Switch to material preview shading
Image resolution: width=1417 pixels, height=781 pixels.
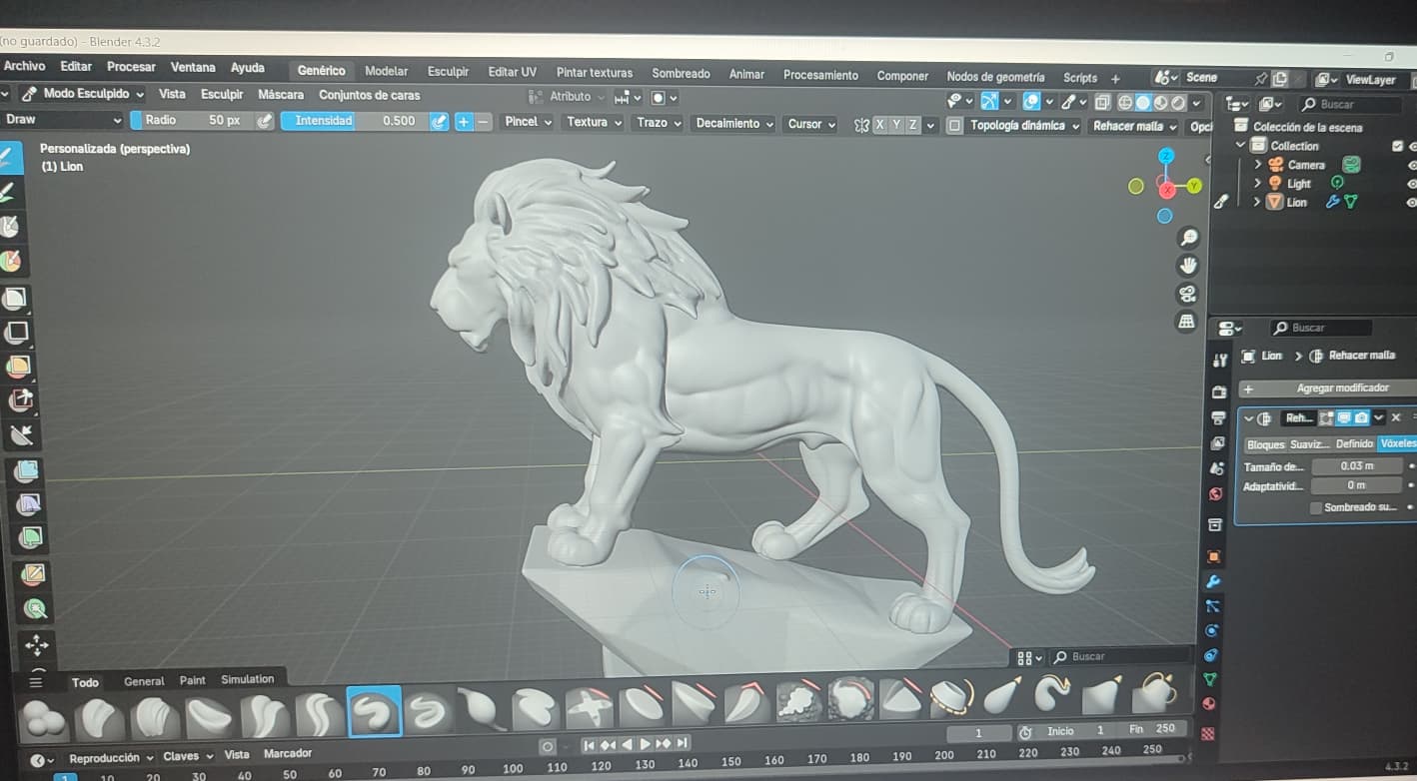tap(1161, 102)
